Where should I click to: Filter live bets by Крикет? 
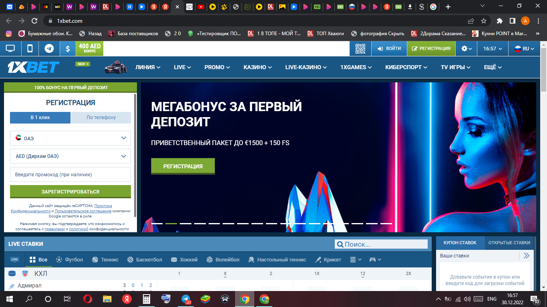point(328,259)
